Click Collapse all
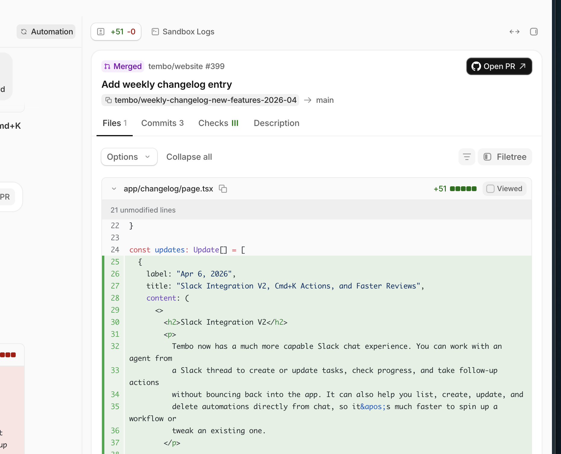 click(189, 157)
